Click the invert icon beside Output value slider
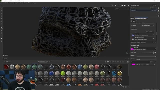This screenshot has height=90, width=160. click(155, 52)
